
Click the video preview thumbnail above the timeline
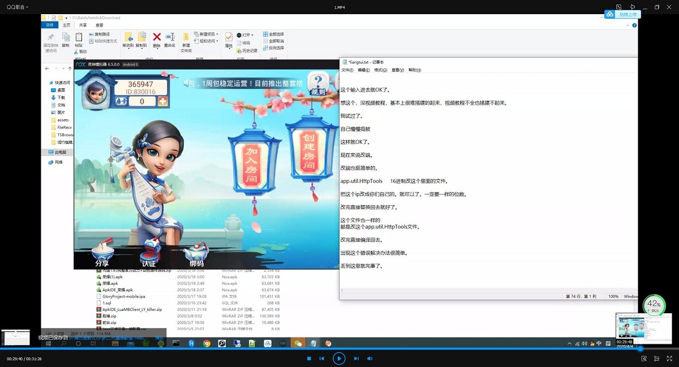click(643, 328)
